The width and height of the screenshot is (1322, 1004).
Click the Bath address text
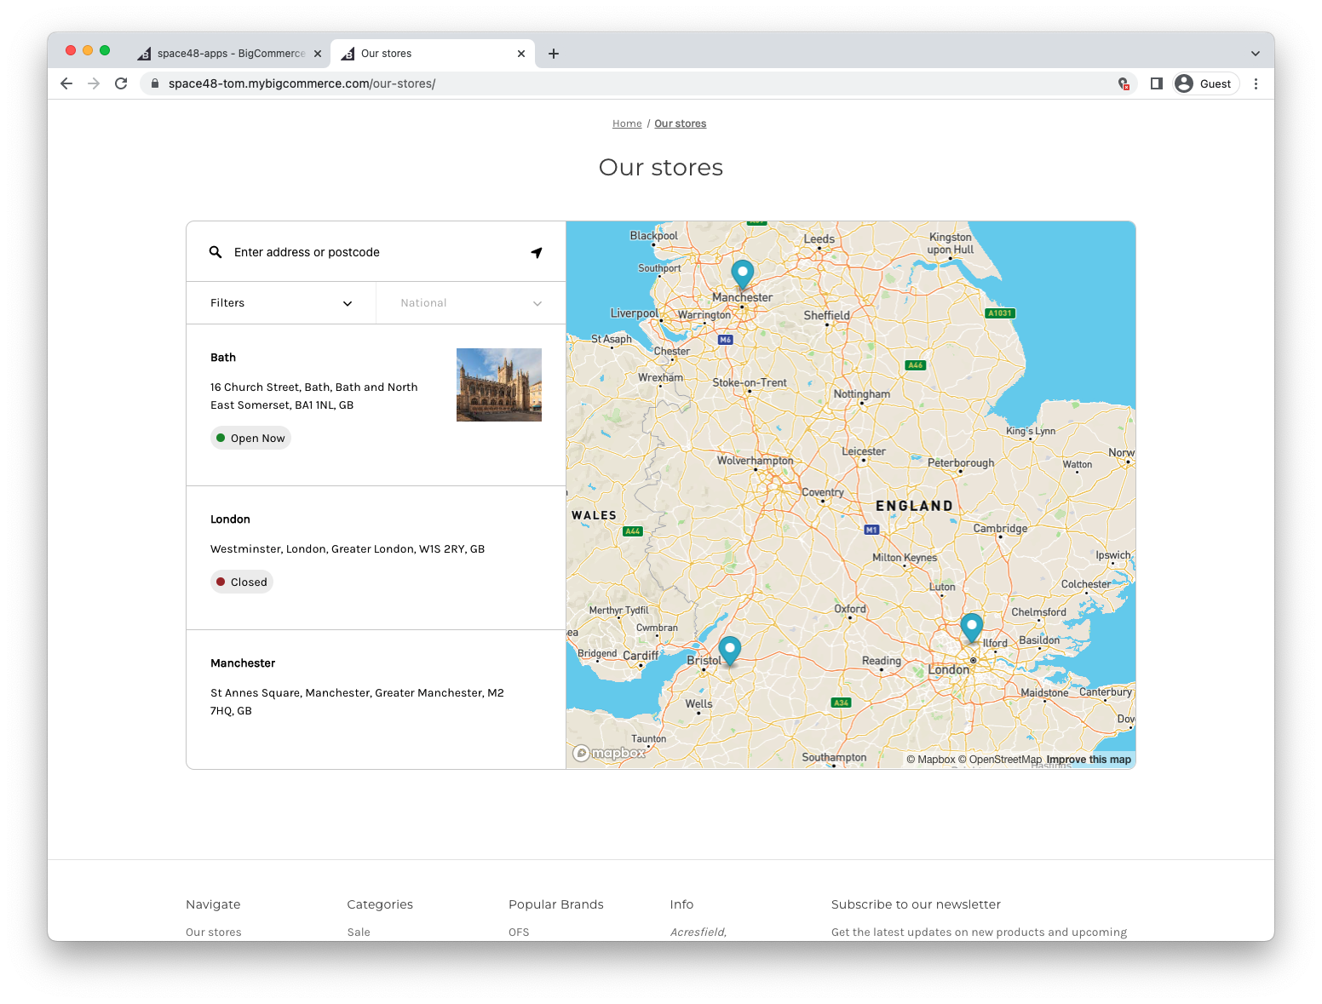314,396
